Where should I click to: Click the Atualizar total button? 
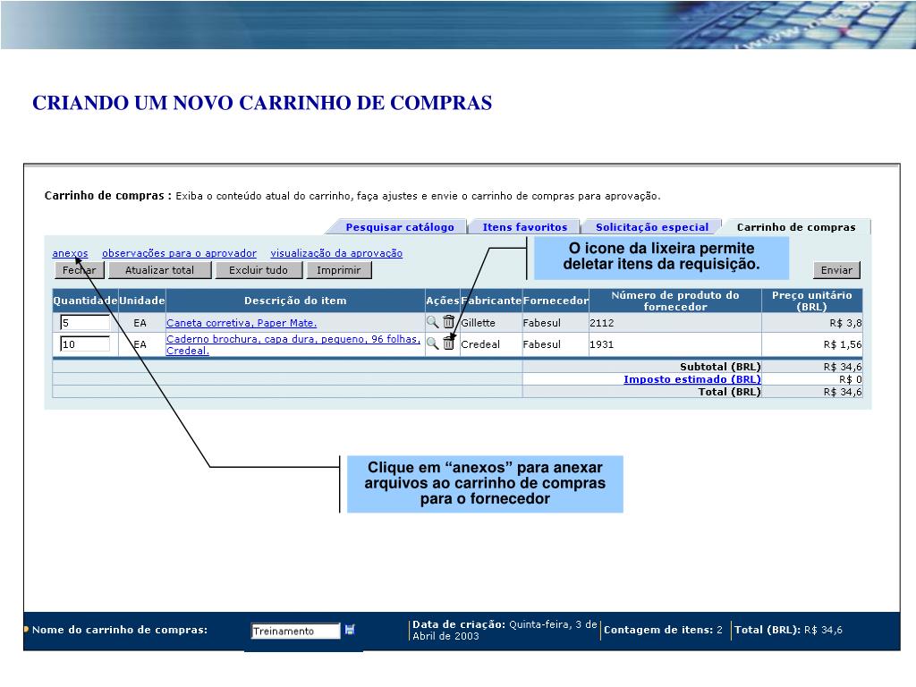pyautogui.click(x=159, y=270)
